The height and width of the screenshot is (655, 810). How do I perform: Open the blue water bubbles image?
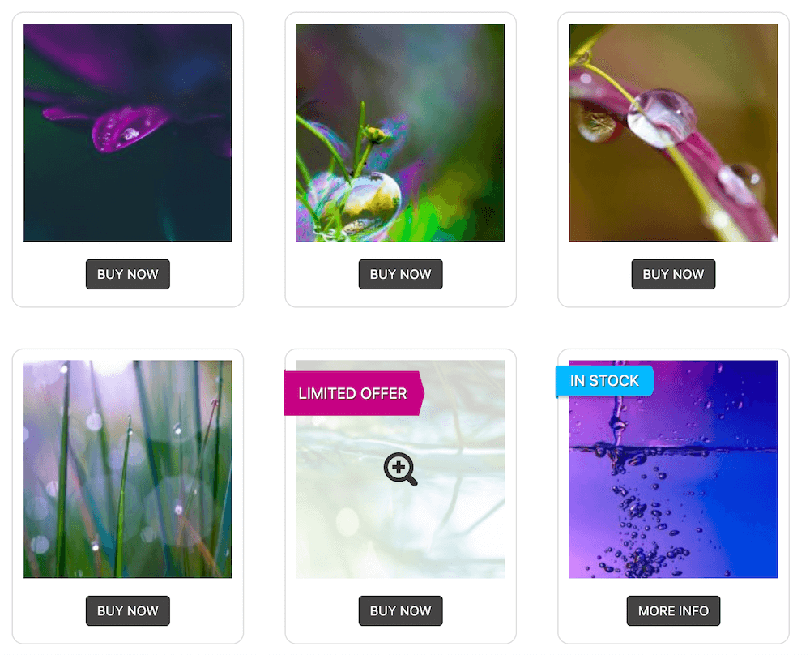coord(673,469)
